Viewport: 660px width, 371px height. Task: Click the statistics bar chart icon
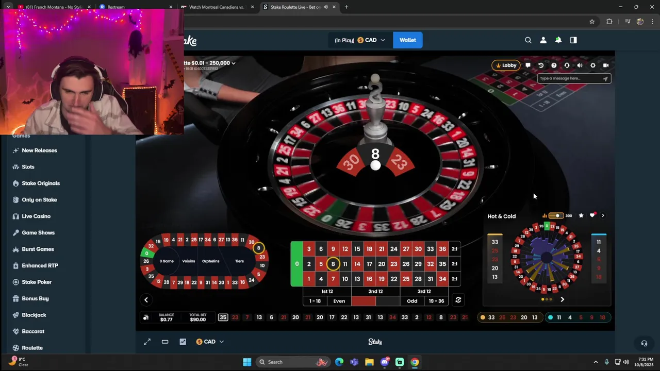coord(544,216)
